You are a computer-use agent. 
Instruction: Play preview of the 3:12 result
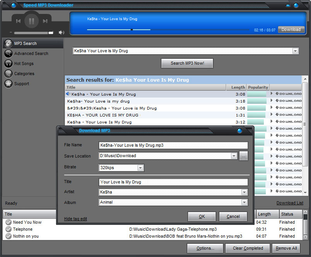click(272, 122)
